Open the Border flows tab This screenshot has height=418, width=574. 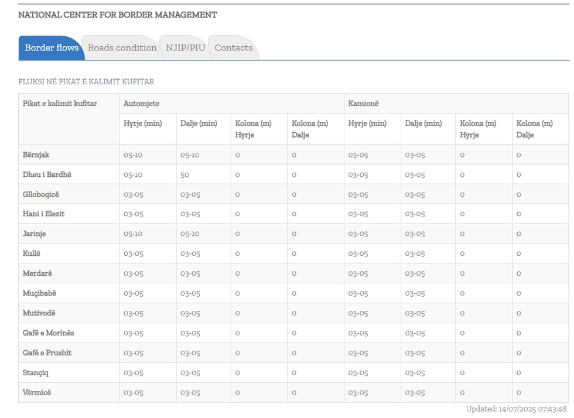coord(52,48)
